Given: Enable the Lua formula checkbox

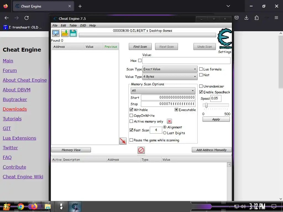Looking at the screenshot, I should tap(201, 69).
